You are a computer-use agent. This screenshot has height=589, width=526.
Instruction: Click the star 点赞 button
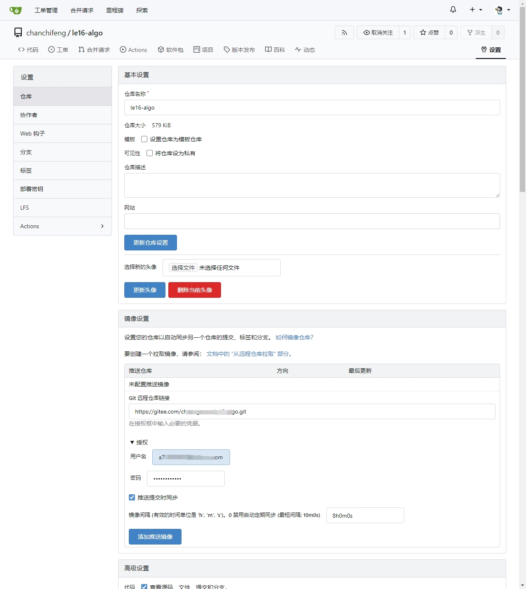click(x=429, y=33)
